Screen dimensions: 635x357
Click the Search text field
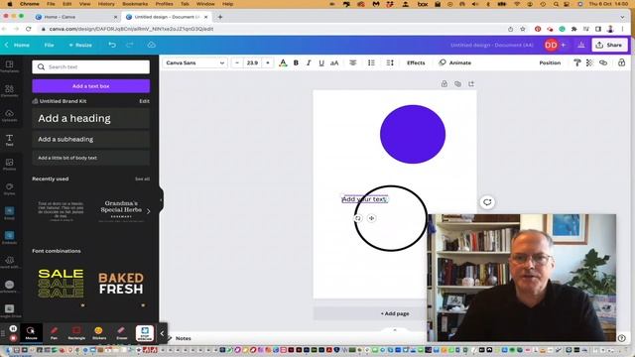(x=90, y=66)
